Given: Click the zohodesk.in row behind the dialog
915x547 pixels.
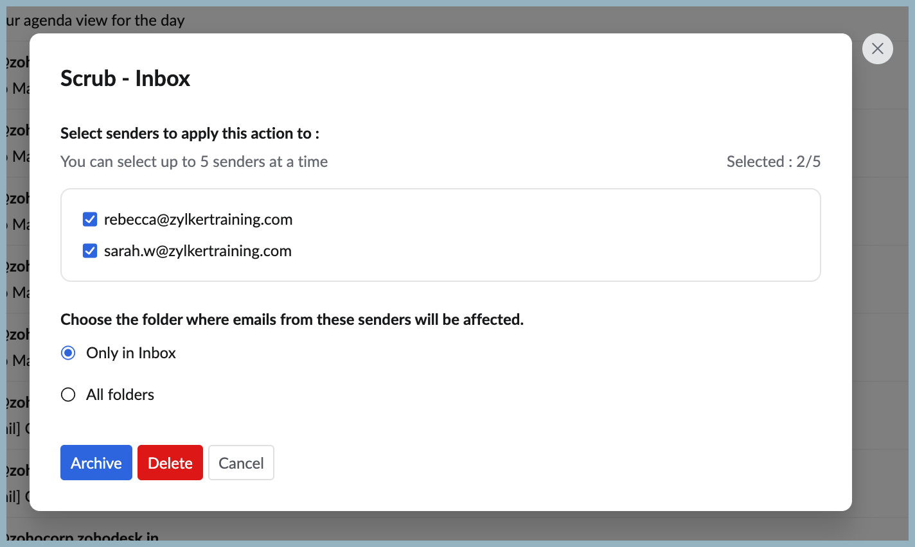Looking at the screenshot, I should [84, 537].
